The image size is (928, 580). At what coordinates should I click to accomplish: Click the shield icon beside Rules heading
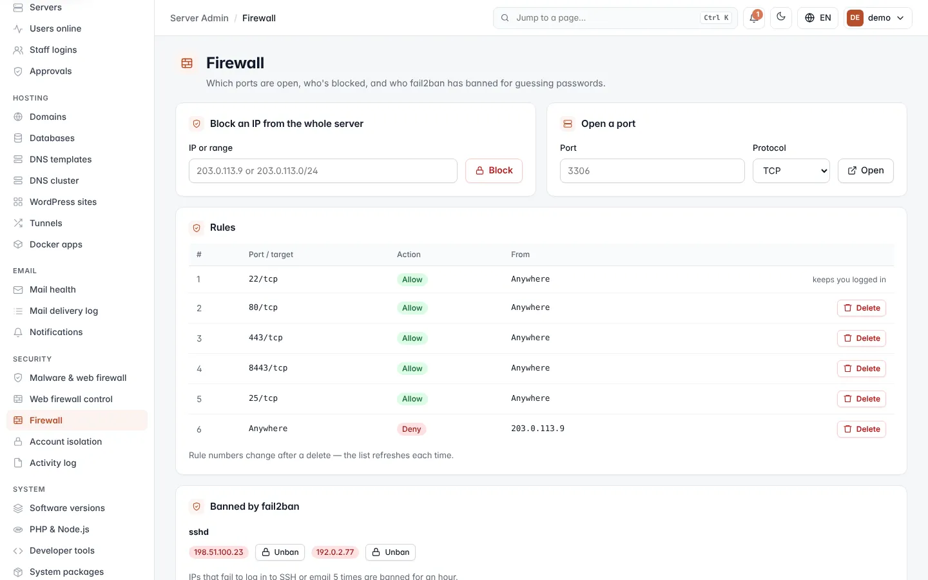[197, 227]
